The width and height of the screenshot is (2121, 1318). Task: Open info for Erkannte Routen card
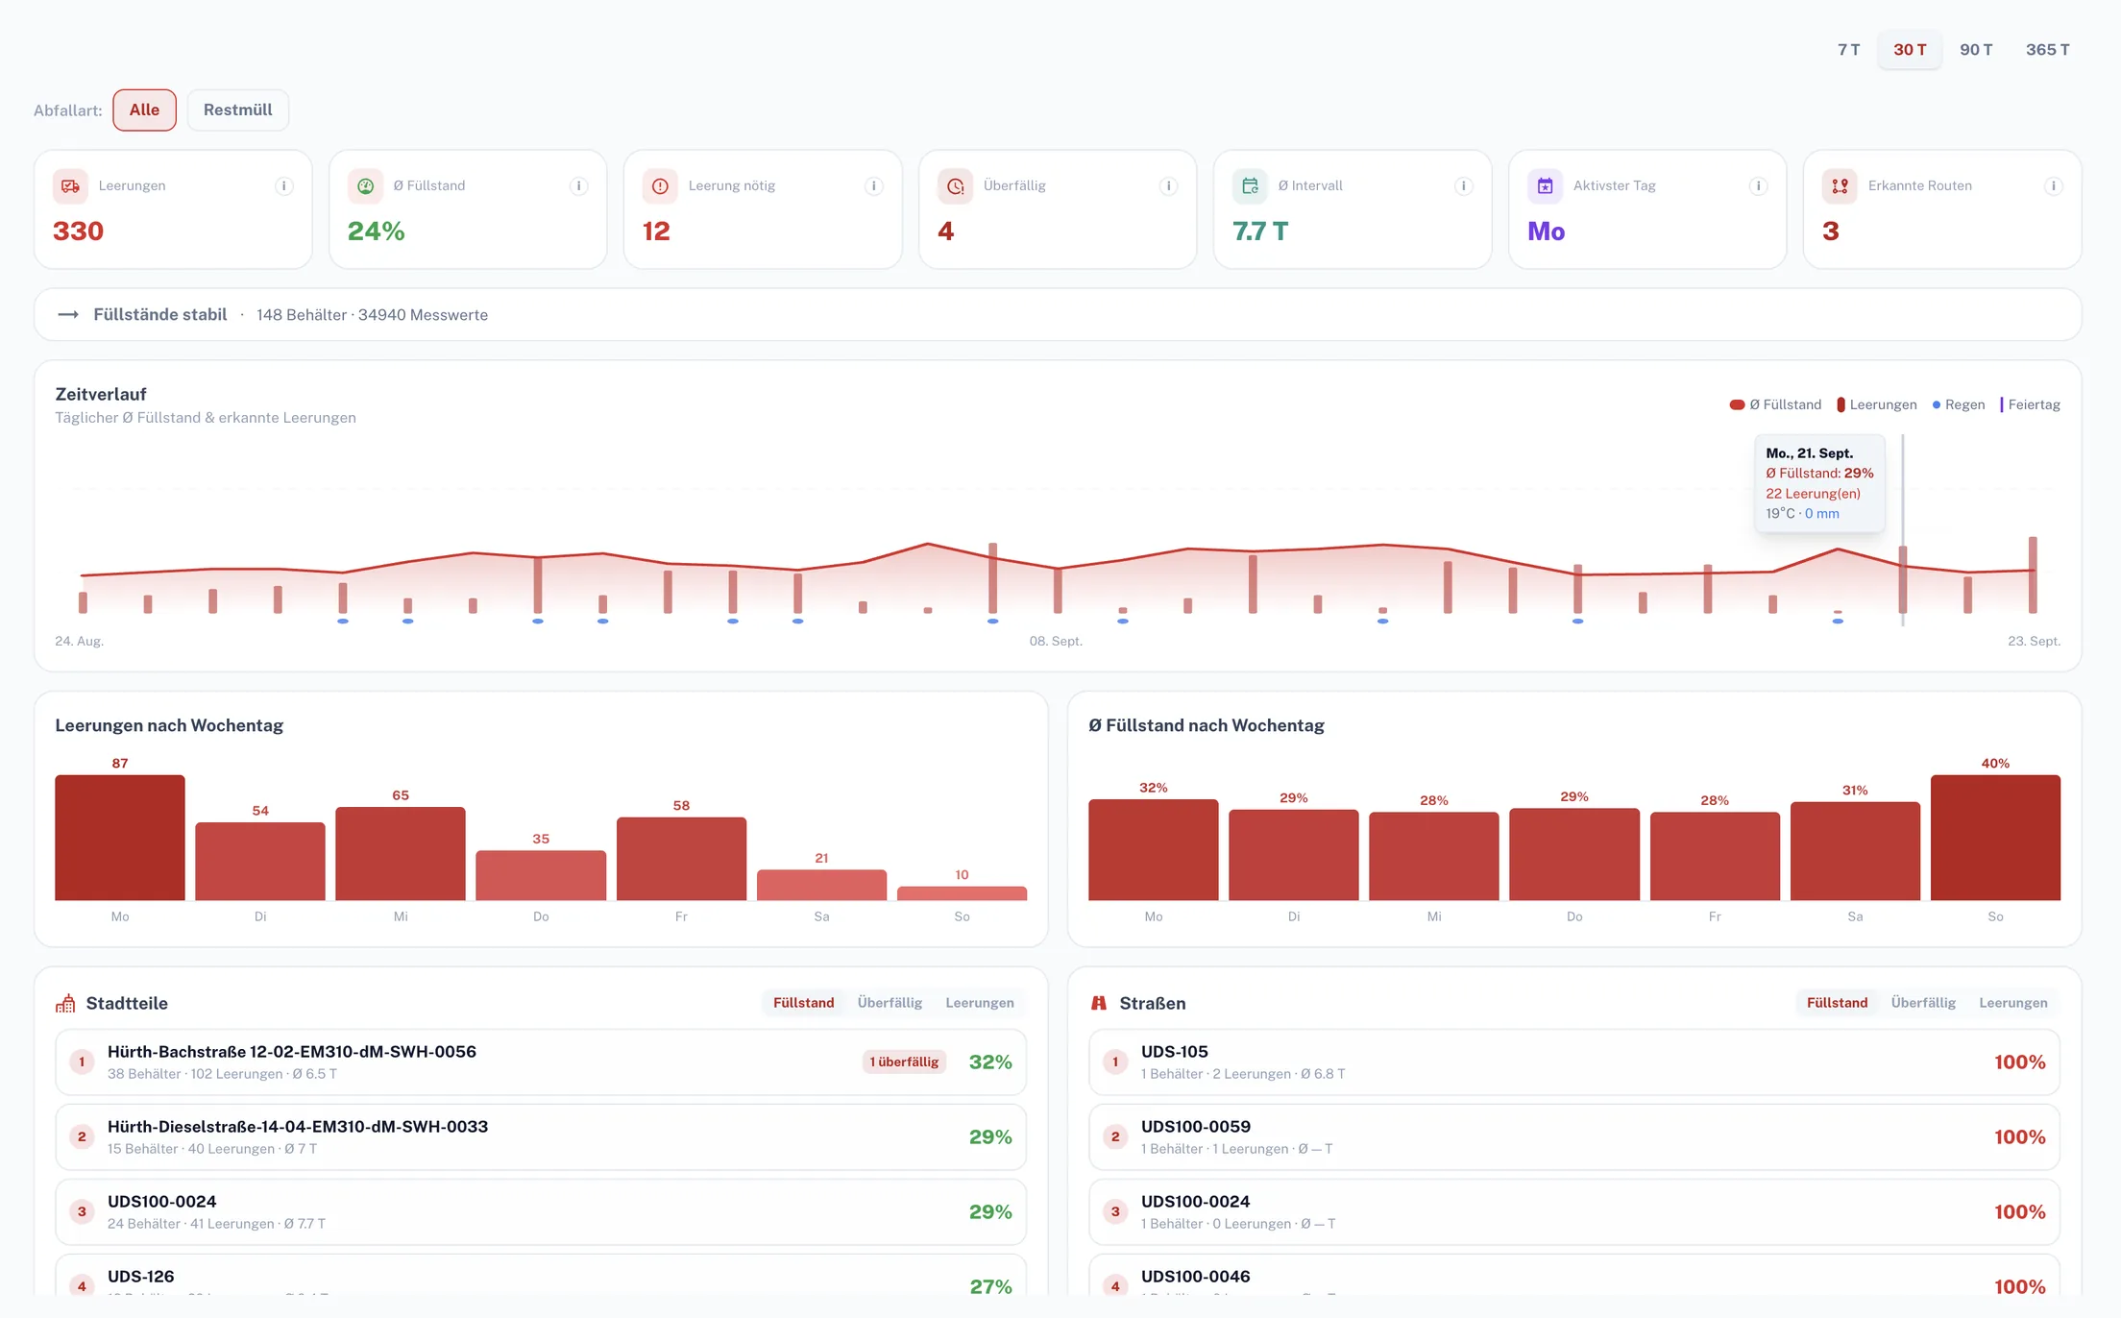pos(2053,186)
